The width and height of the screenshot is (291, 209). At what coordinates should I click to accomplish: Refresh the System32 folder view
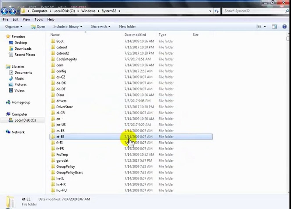(x=217, y=11)
